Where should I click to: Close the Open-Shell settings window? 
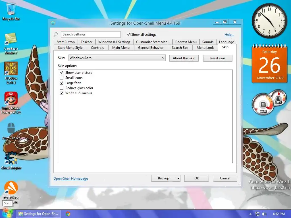click(235, 22)
